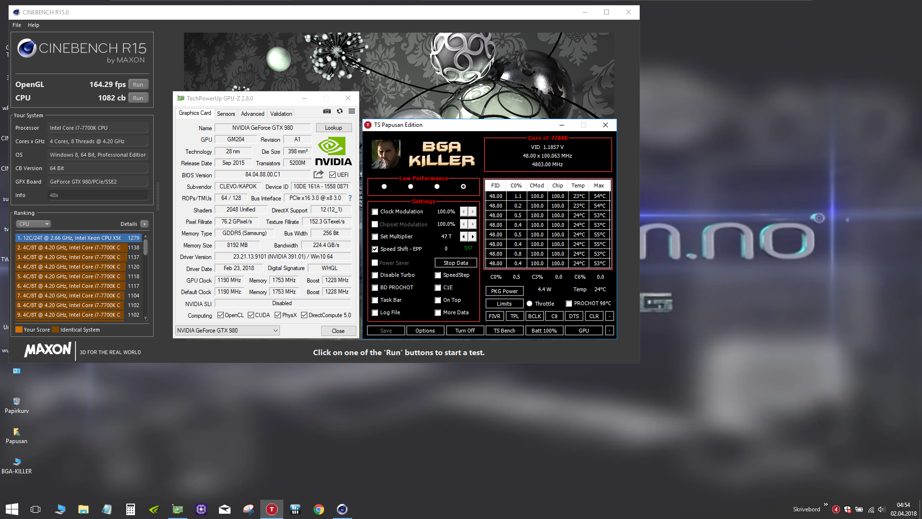Screen dimensions: 922x519
Task: Click ThrottleStop tray icon with number 4
Action: click(836, 509)
